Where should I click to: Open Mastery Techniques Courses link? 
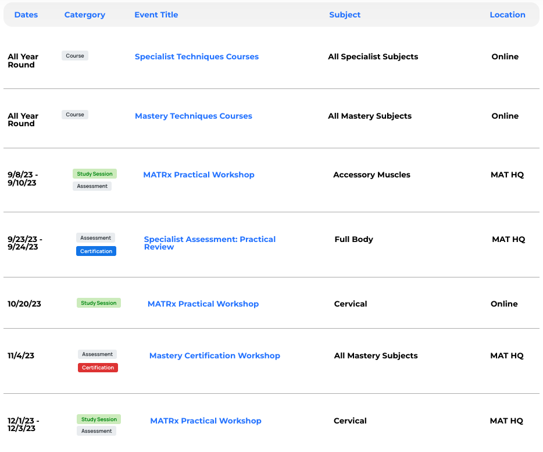click(193, 116)
